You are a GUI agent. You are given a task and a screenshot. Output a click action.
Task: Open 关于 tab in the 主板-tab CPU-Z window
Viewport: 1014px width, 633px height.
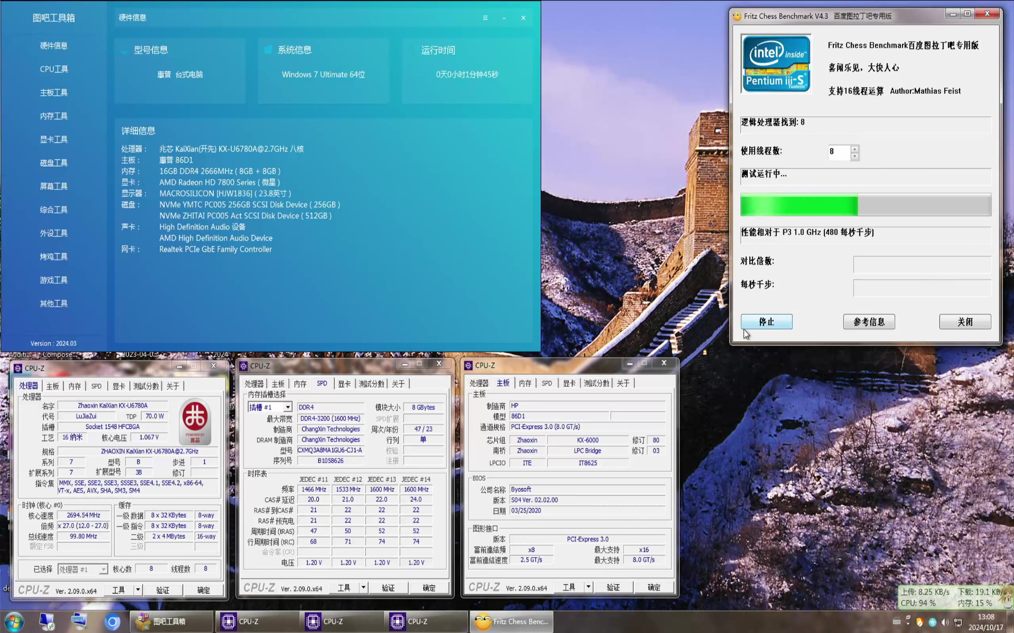(623, 383)
